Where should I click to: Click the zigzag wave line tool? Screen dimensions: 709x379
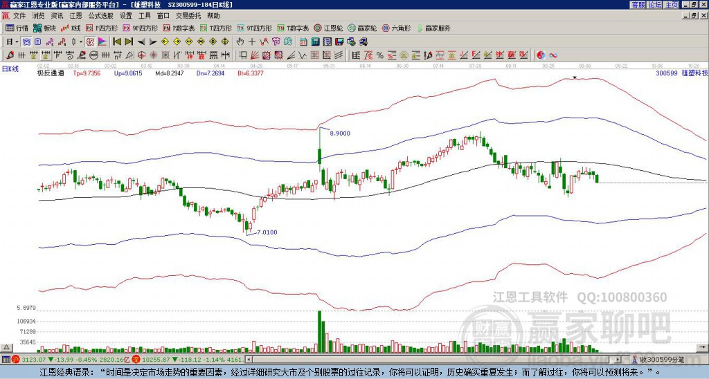coord(302,55)
